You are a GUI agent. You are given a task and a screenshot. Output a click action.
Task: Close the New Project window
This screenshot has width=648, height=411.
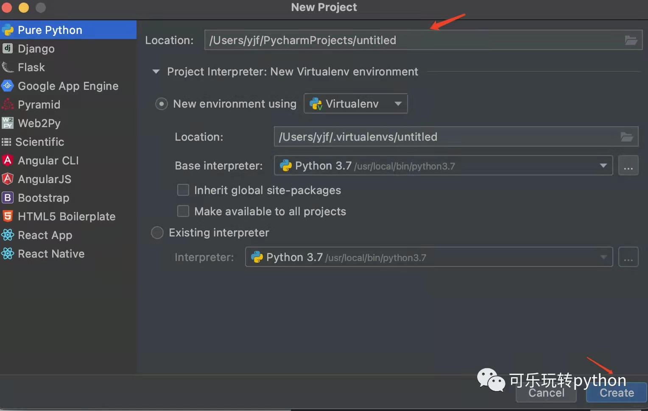[x=7, y=8]
